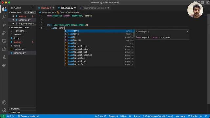
Task: Change encoding via UTF-8
Action: click(123, 116)
